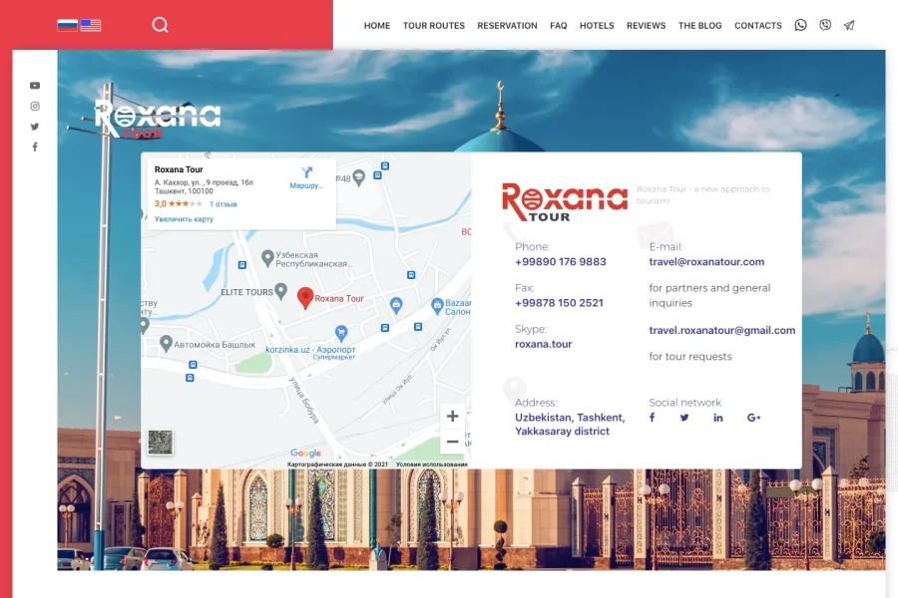Open Instagram icon in left sidebar
The height and width of the screenshot is (598, 898).
[x=35, y=106]
